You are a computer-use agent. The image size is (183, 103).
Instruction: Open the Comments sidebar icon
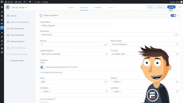(2, 24)
